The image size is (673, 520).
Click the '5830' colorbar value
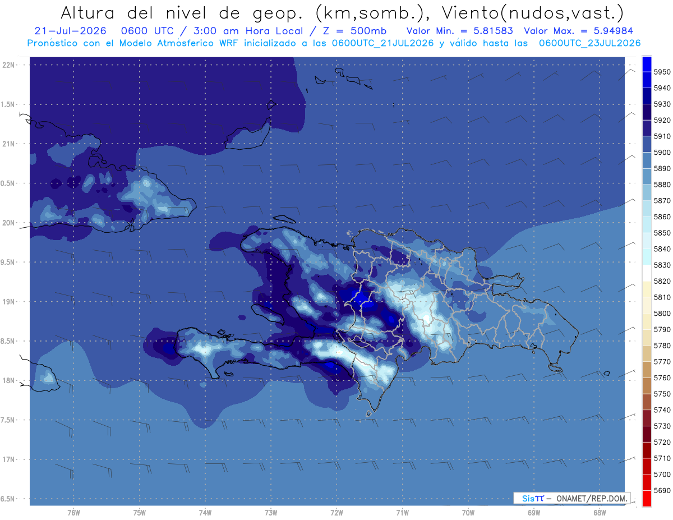point(662,265)
